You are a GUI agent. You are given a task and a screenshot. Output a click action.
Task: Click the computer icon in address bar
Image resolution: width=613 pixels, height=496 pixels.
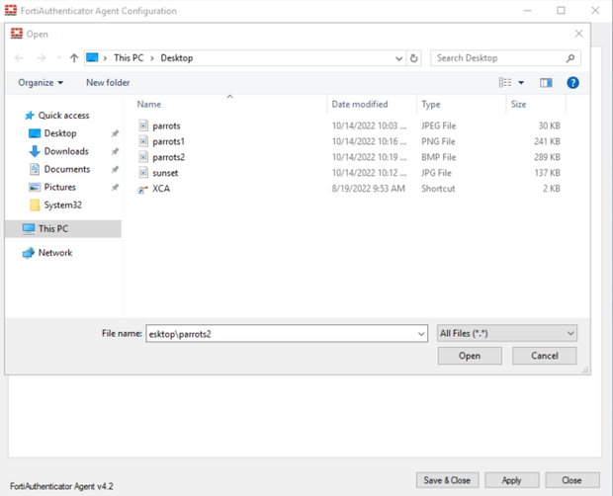92,58
